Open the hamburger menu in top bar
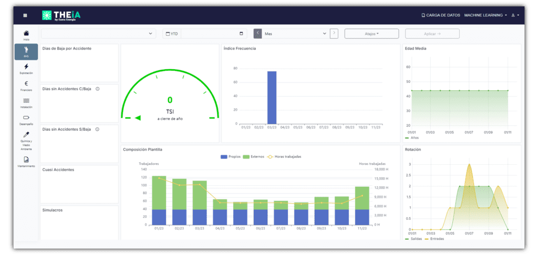 (25, 15)
